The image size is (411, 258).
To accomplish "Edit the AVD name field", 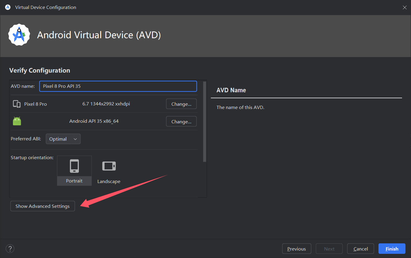I will click(118, 86).
